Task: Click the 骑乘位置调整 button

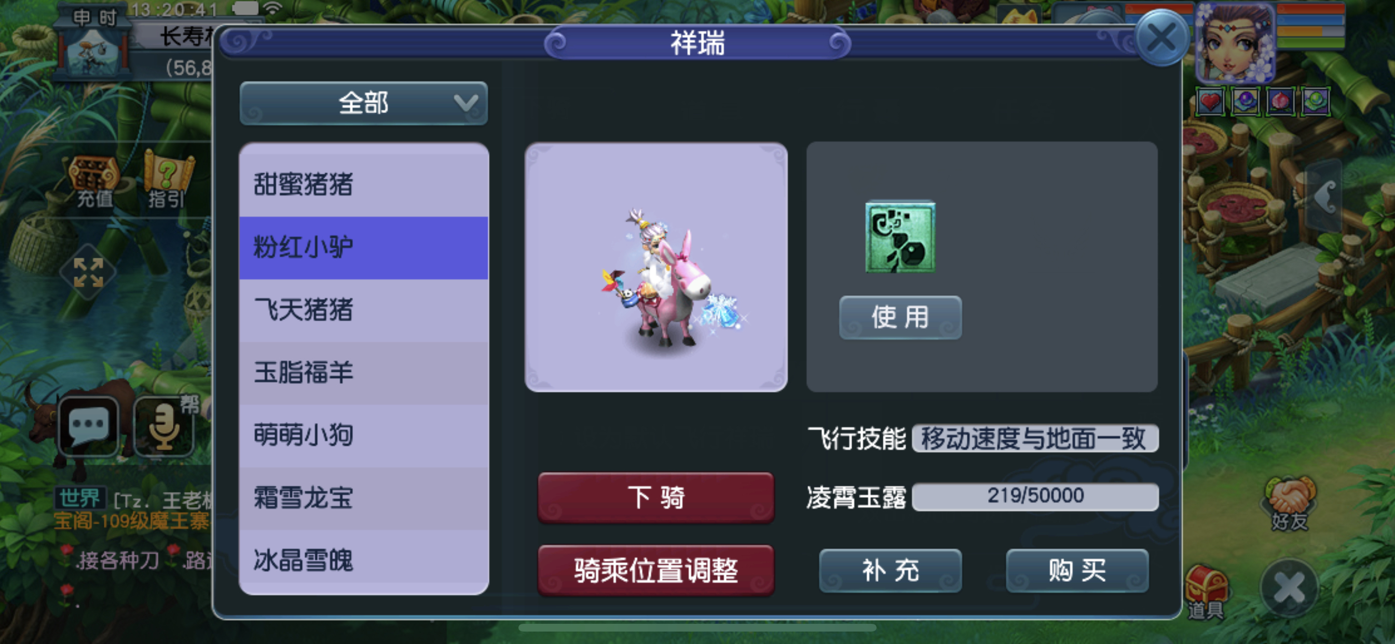Action: (x=656, y=570)
